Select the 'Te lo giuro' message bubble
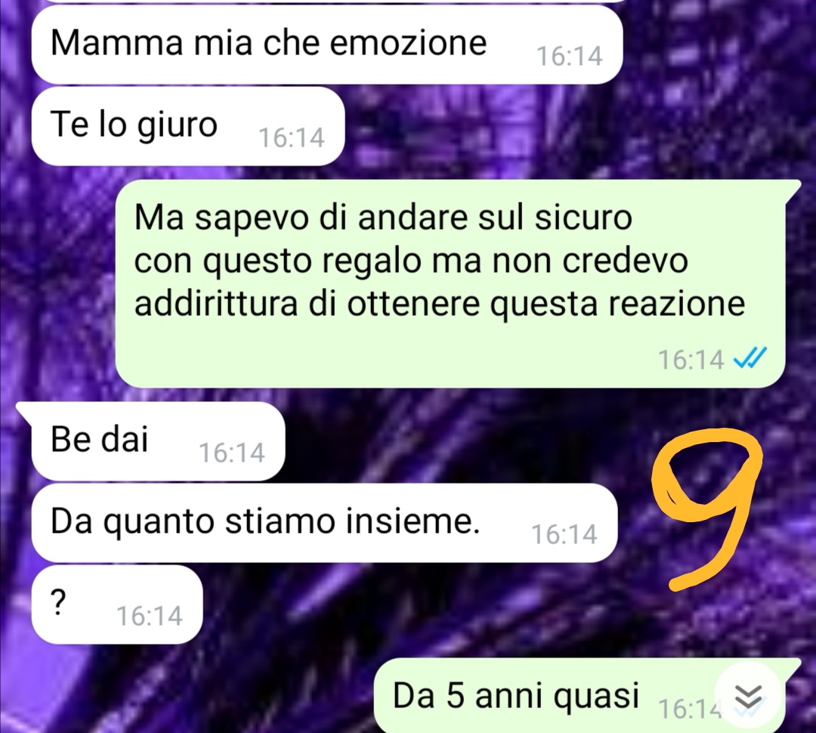 (188, 126)
